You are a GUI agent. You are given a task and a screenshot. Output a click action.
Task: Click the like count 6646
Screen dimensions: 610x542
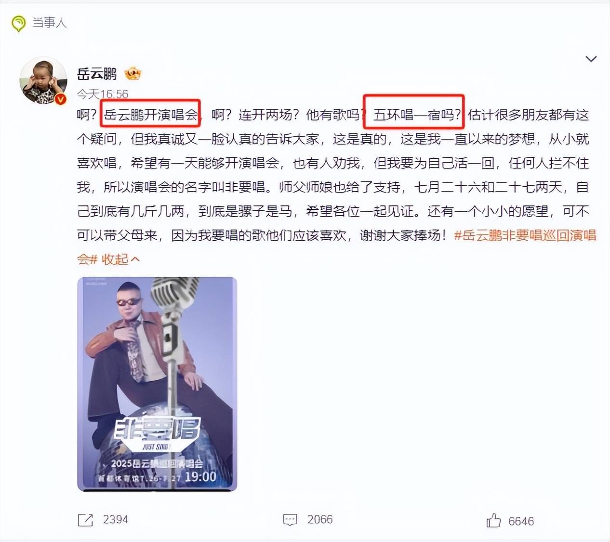(521, 521)
